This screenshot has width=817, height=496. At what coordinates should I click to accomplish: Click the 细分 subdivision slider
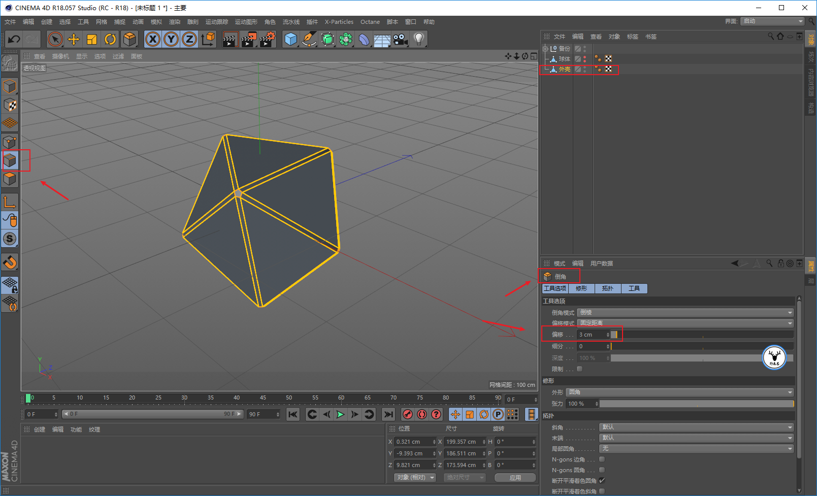pyautogui.click(x=702, y=346)
